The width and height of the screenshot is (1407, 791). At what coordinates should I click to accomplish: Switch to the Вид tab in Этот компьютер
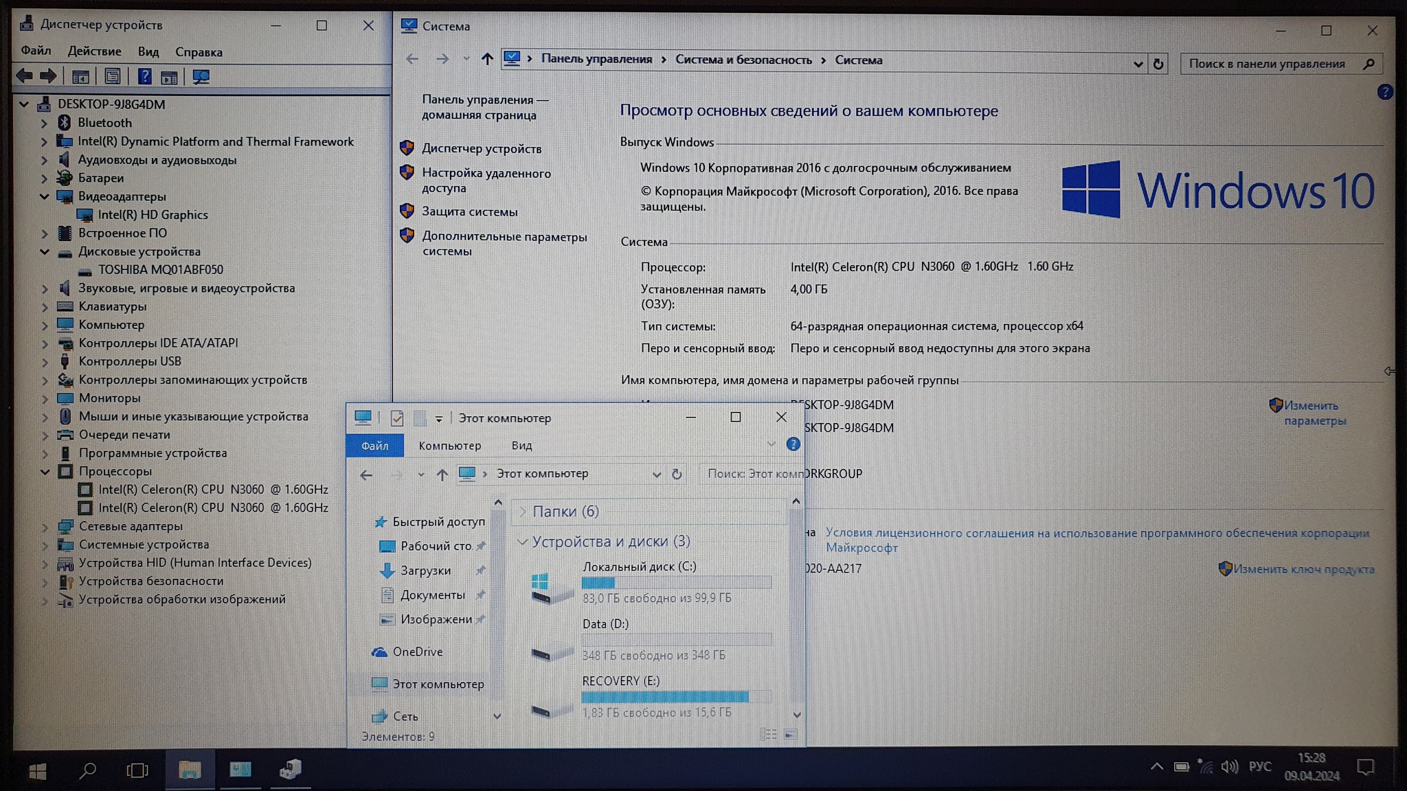[521, 446]
